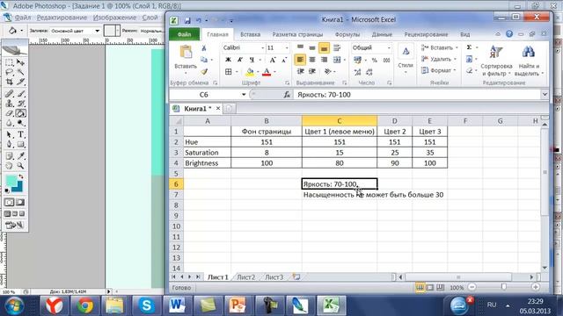Select the Zoom magnifier tool in Photoshop
The image size is (563, 316).
click(x=20, y=166)
